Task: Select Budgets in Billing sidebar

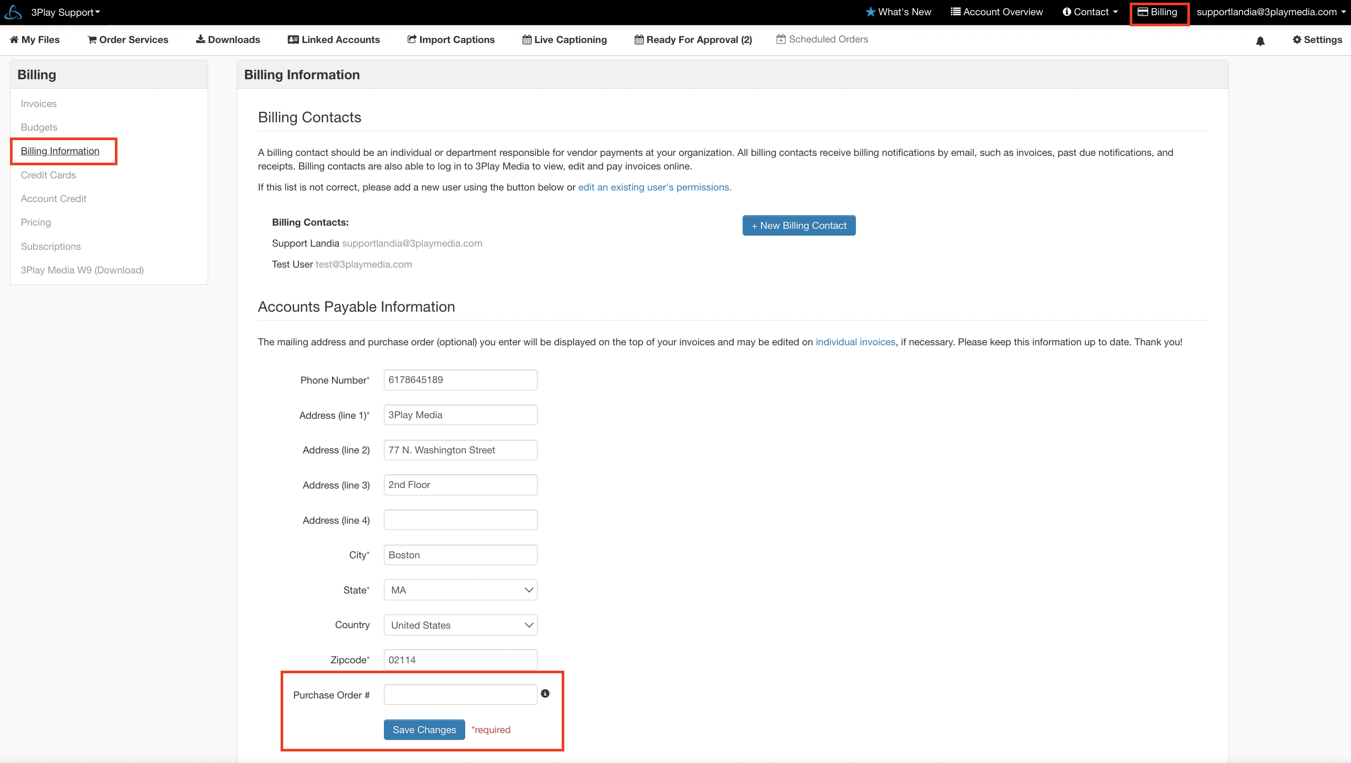Action: point(39,128)
